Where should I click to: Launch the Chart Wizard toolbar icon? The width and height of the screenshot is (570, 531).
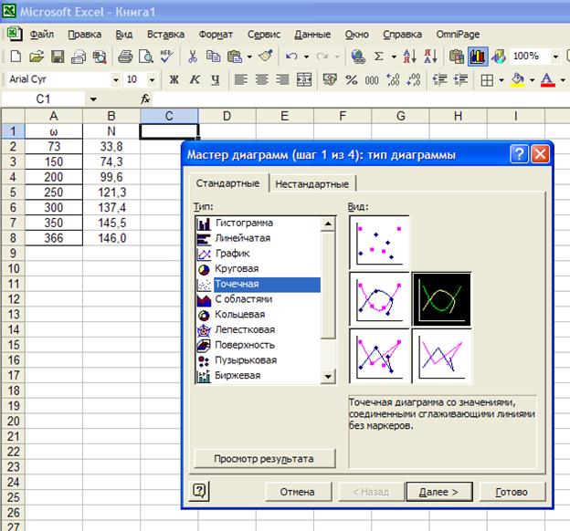pyautogui.click(x=478, y=57)
